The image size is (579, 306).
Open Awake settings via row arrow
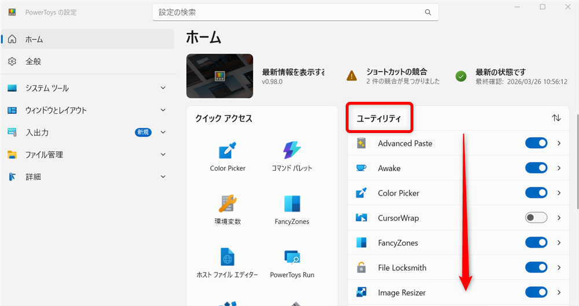coord(559,168)
